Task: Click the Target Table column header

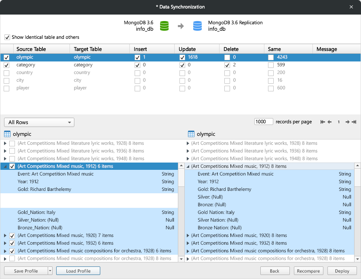Action: click(x=99, y=49)
